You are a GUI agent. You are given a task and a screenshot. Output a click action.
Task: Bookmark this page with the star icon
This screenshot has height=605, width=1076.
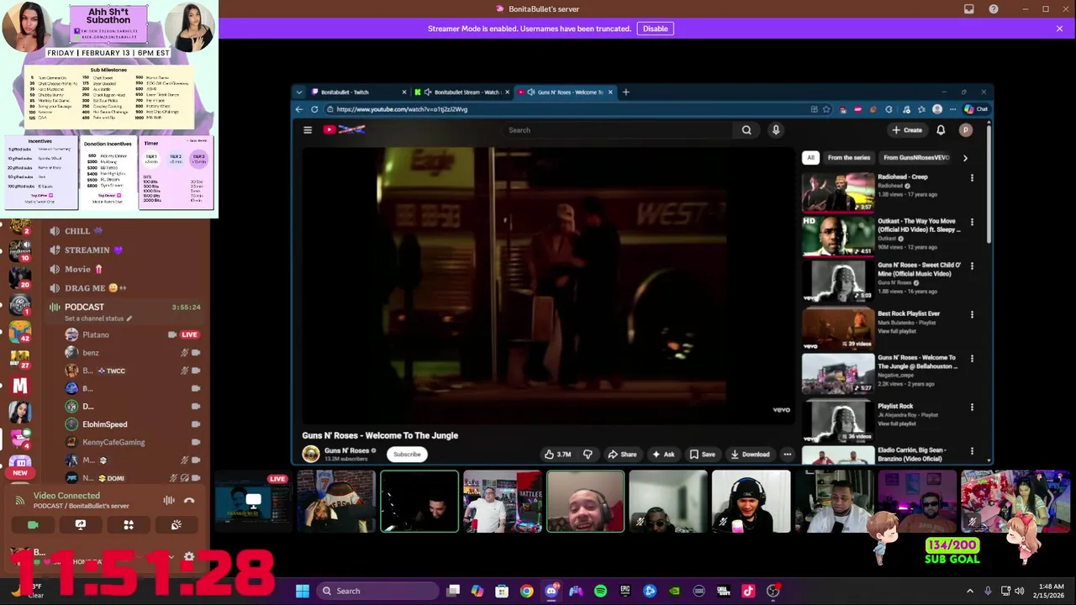click(826, 109)
